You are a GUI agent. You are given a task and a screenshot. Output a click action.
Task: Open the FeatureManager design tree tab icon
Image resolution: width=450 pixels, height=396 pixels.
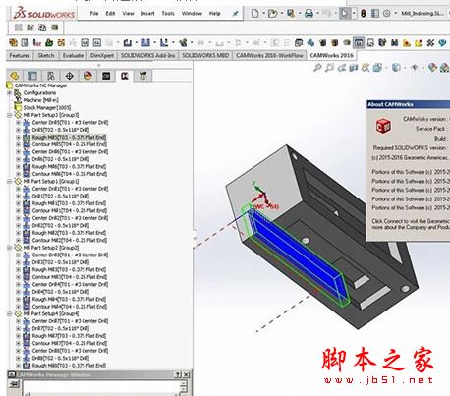pos(14,76)
